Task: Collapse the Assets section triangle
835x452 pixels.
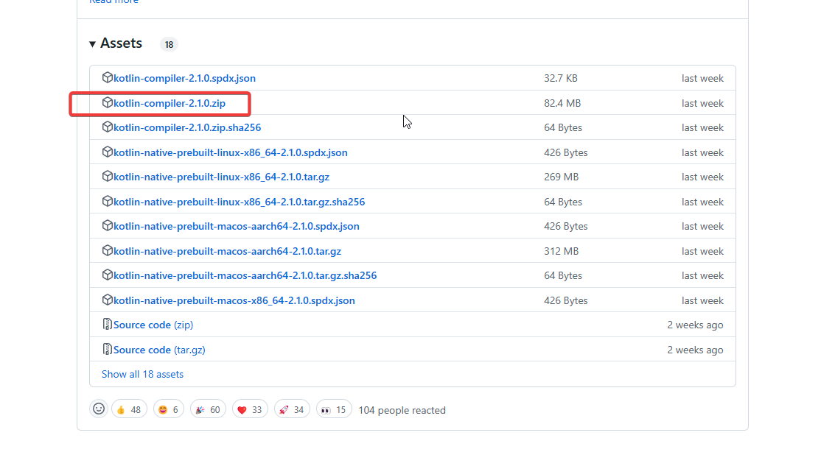Action: pos(92,44)
